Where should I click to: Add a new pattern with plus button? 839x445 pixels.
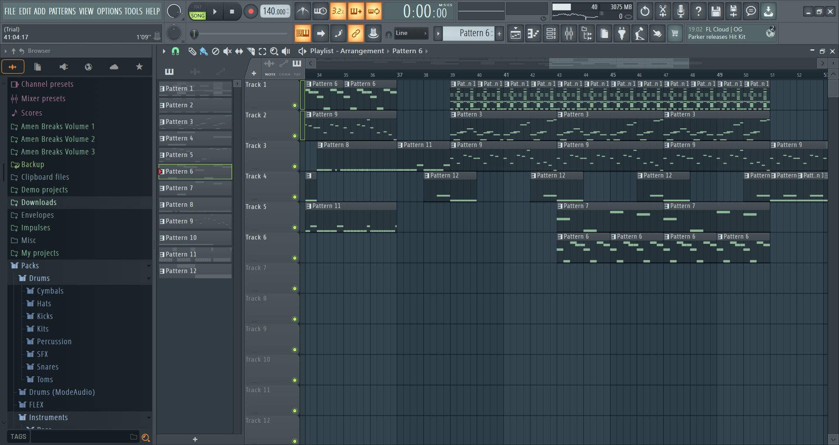pyautogui.click(x=499, y=33)
